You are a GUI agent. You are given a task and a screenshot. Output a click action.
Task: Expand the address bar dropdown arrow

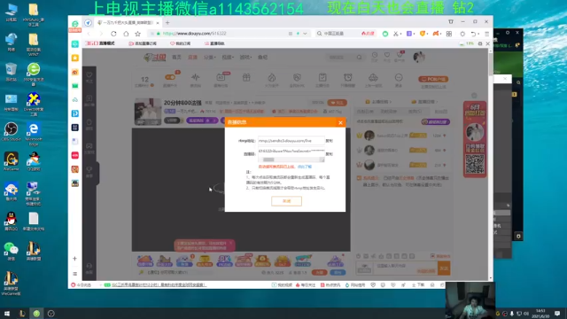[x=305, y=34]
